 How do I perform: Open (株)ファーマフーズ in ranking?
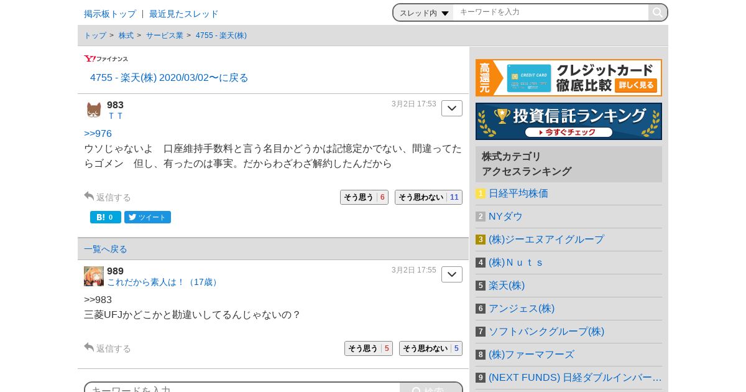tap(532, 355)
